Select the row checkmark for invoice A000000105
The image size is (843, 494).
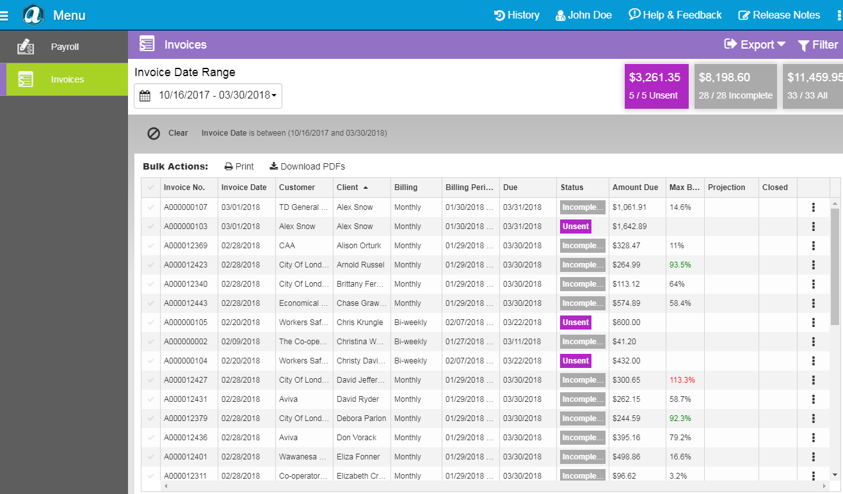point(151,323)
